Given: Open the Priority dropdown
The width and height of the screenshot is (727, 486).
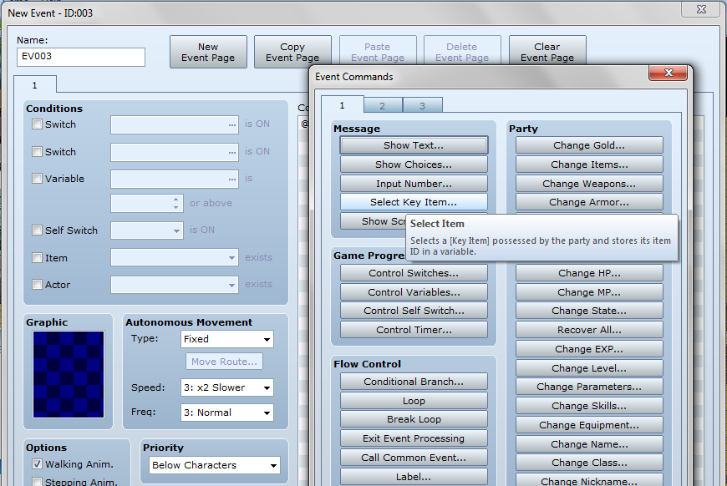Looking at the screenshot, I should coord(213,464).
